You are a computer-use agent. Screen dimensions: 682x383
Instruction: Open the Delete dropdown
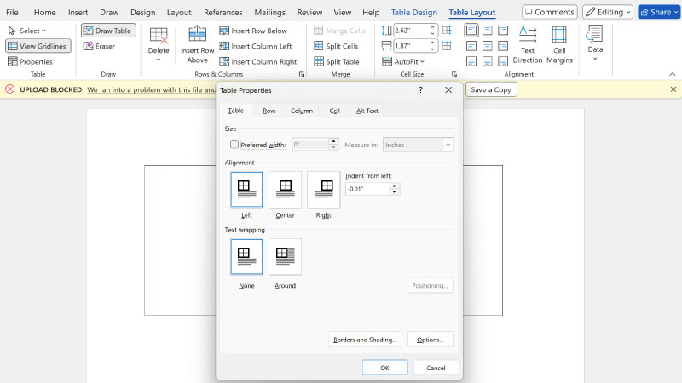[159, 45]
